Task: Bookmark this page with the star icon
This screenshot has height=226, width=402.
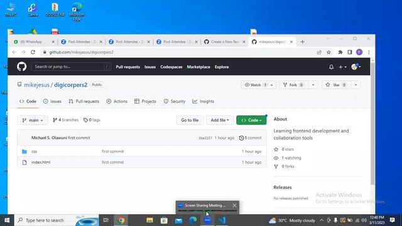Action: pyautogui.click(x=329, y=52)
